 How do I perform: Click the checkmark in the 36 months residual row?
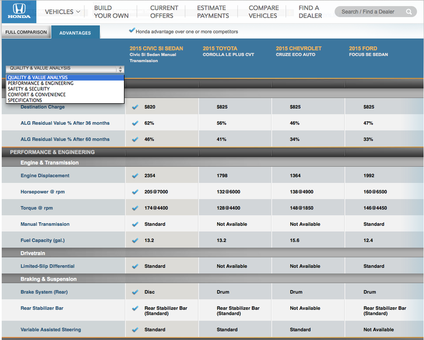[x=135, y=123]
